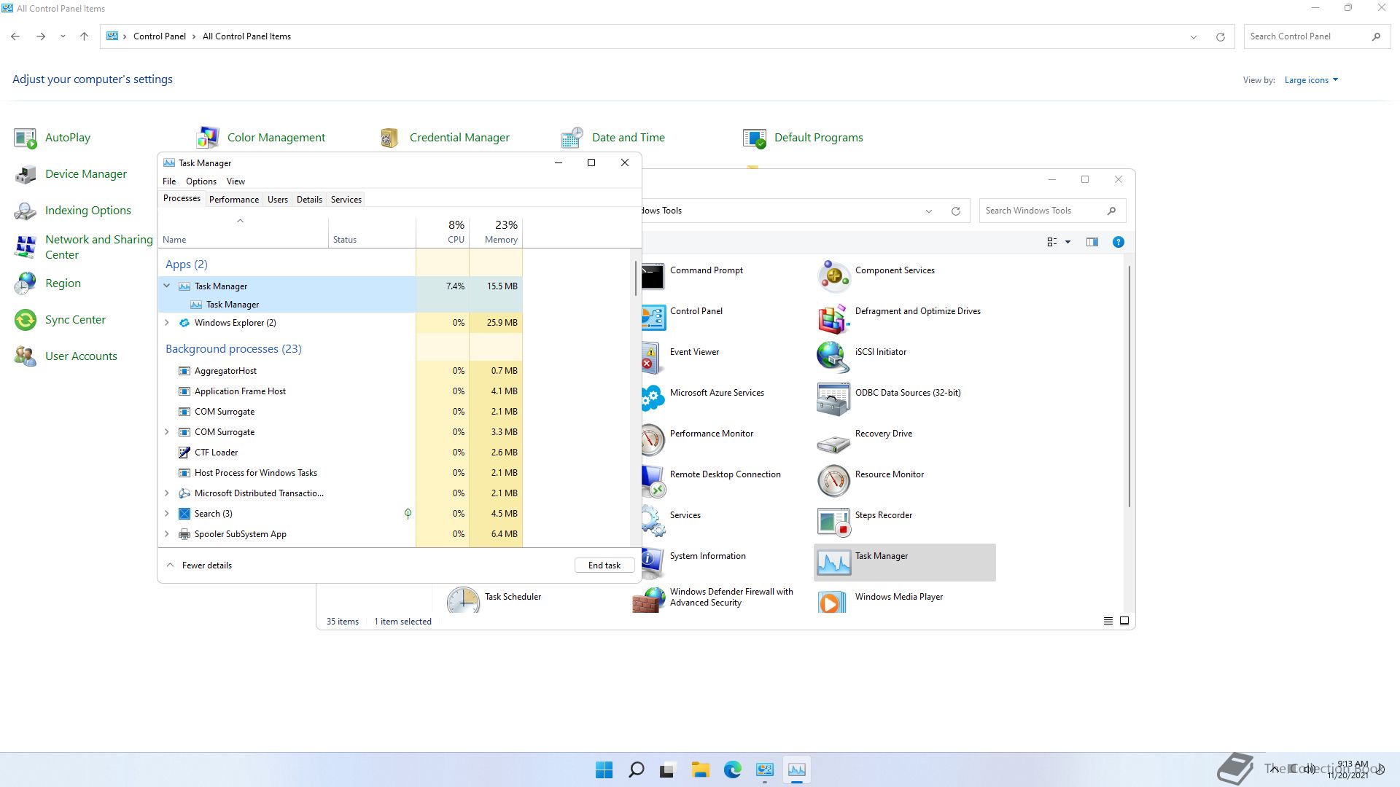
Task: Open Microsoft Edge from taskbar
Action: (x=732, y=770)
